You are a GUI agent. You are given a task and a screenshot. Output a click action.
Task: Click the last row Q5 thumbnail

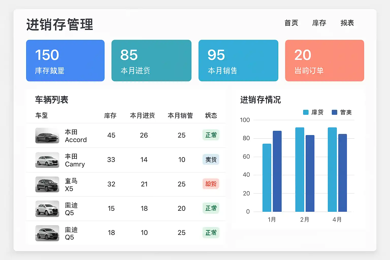point(47,233)
